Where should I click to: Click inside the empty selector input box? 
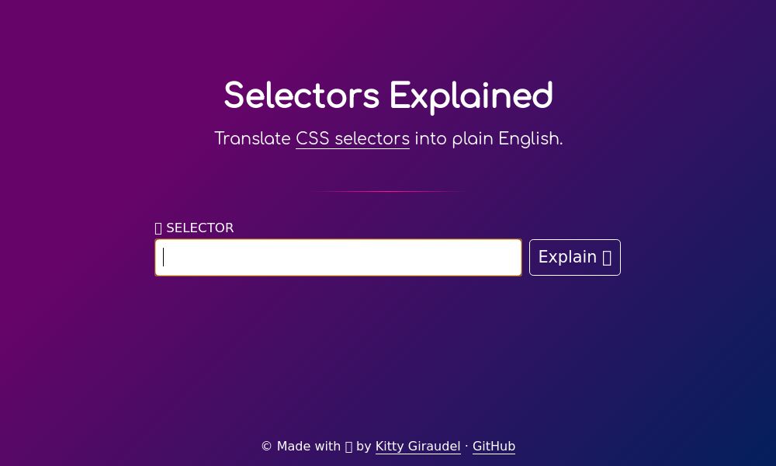pos(338,257)
